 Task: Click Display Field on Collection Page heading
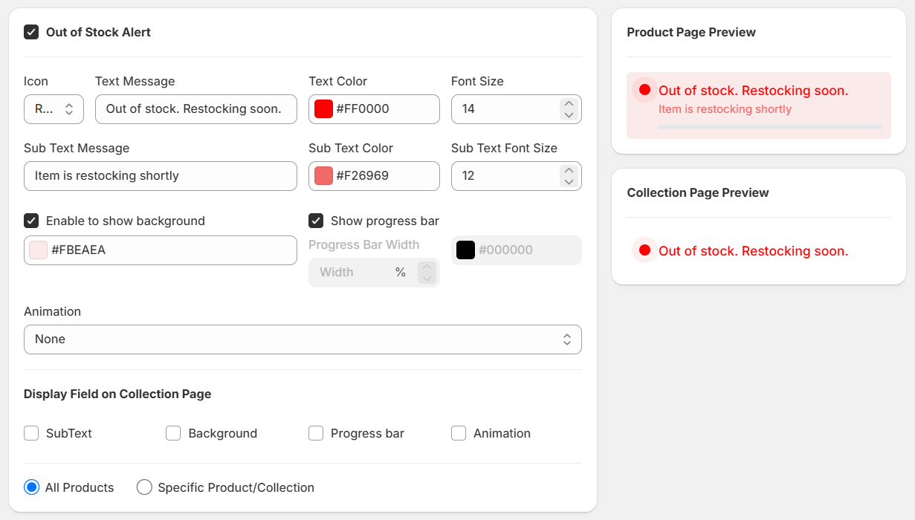click(117, 394)
